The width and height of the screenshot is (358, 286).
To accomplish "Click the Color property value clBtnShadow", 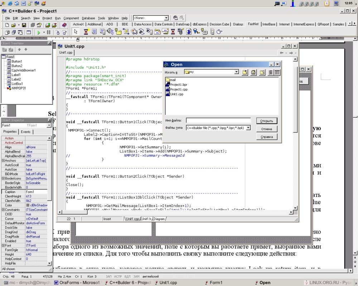I will tap(36, 205).
